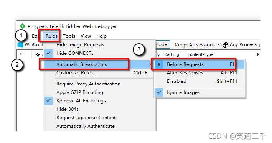
Task: Toggle the Remove All Encodings checkmark
Action: [x=48, y=101]
